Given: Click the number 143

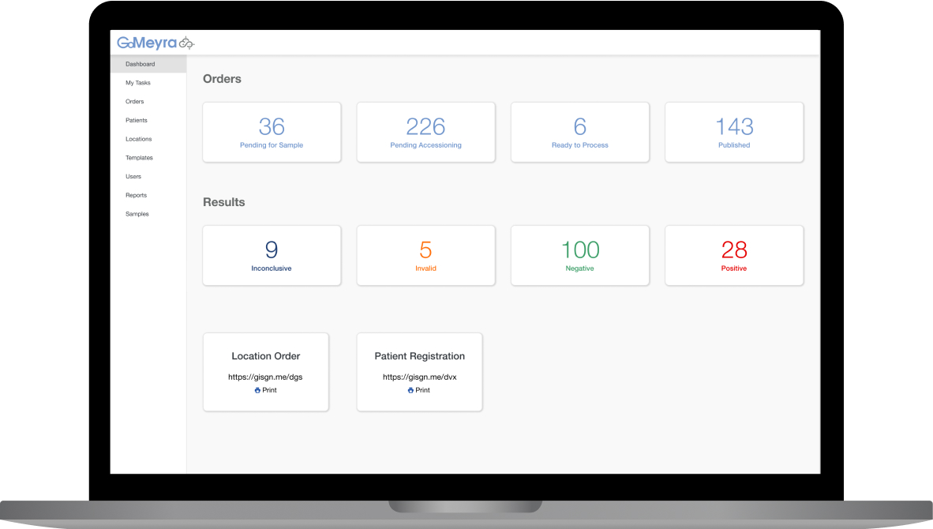Looking at the screenshot, I should pyautogui.click(x=734, y=126).
